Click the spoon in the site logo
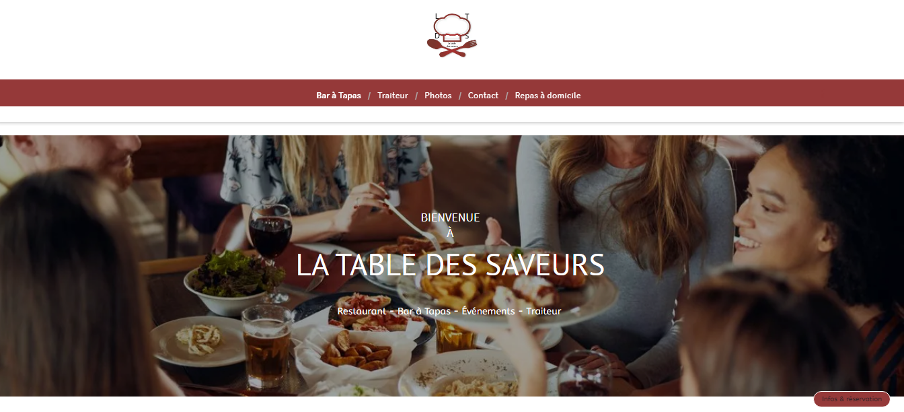This screenshot has height=412, width=904. 445,47
